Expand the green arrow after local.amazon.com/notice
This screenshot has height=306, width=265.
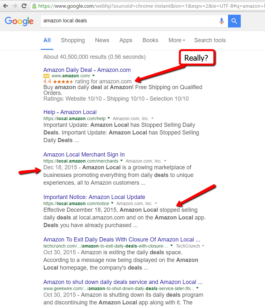(x=112, y=203)
